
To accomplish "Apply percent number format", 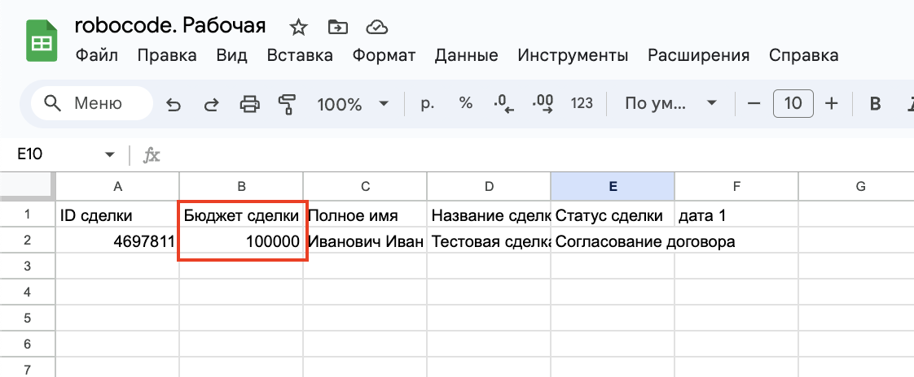I will pos(465,103).
